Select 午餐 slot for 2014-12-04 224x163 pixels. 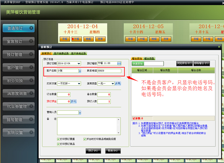76,38
